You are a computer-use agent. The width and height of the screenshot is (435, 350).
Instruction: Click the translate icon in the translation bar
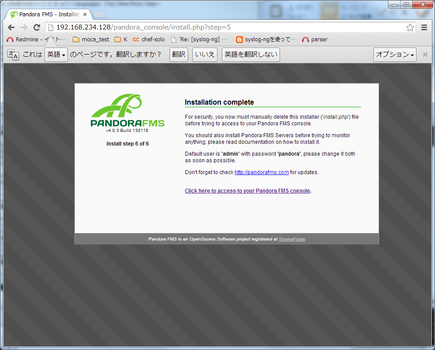point(13,55)
